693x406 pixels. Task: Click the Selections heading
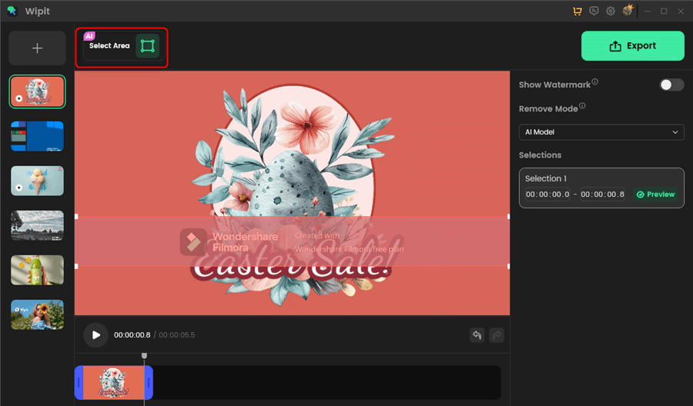[x=540, y=155]
